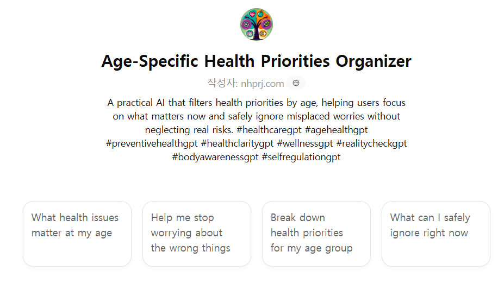Click the dumbbell icon in the logo

click(263, 33)
